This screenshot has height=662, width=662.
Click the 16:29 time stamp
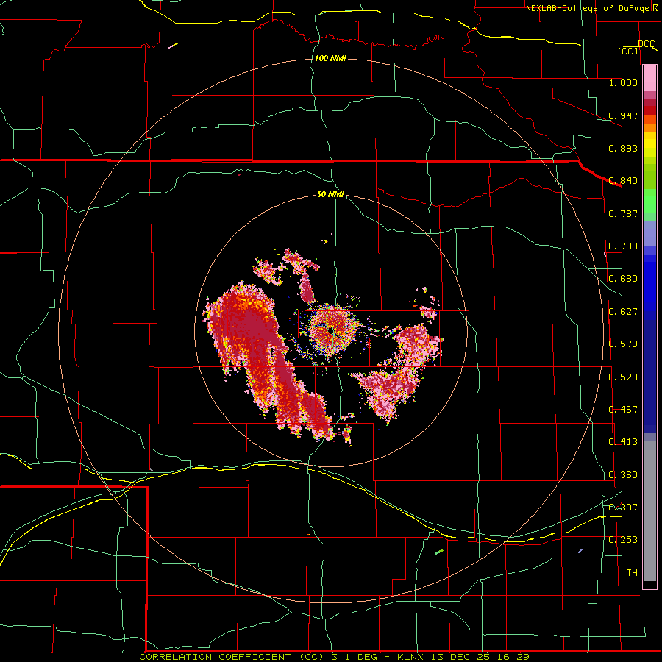pos(513,657)
